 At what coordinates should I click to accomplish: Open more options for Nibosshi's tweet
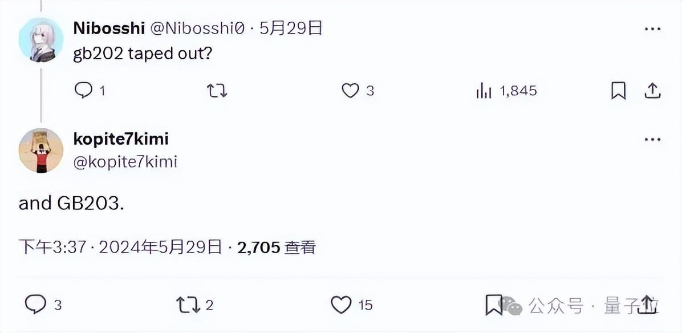pos(652,29)
